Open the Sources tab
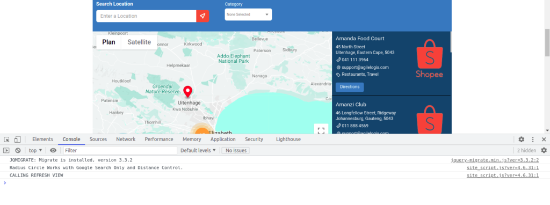Image resolution: width=550 pixels, height=205 pixels. [98, 139]
